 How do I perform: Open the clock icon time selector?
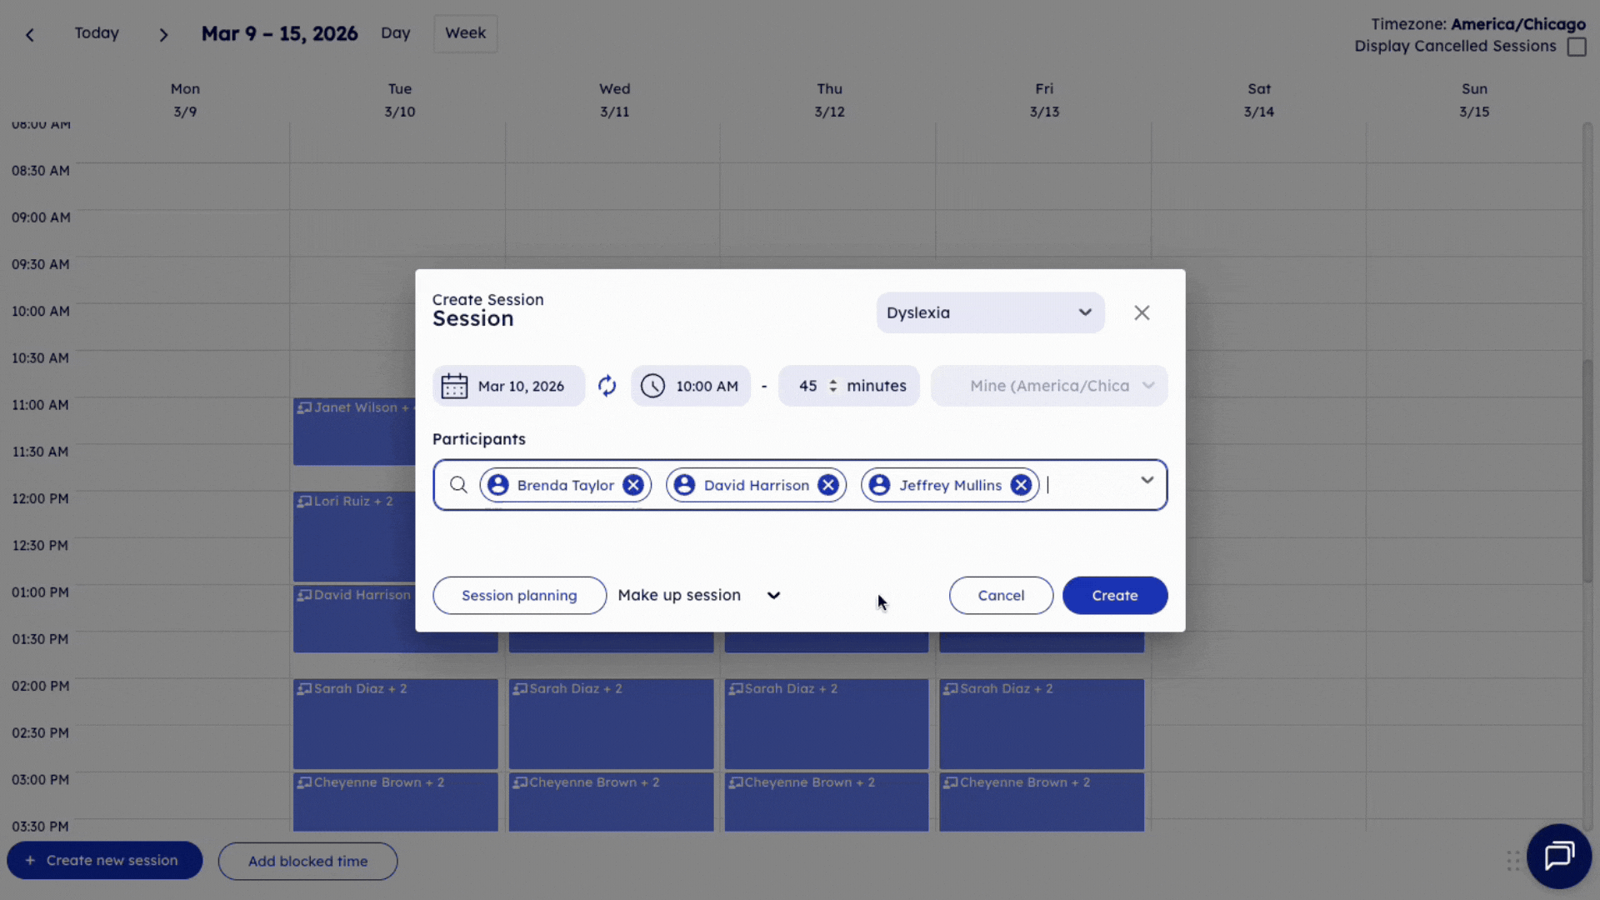click(652, 385)
